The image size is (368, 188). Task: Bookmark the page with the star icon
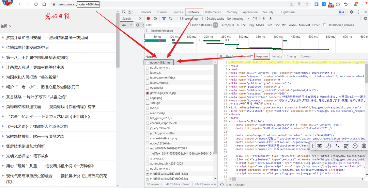click(x=307, y=4)
